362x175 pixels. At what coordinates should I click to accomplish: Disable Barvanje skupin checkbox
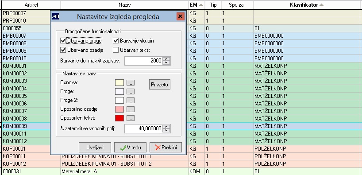(116, 41)
